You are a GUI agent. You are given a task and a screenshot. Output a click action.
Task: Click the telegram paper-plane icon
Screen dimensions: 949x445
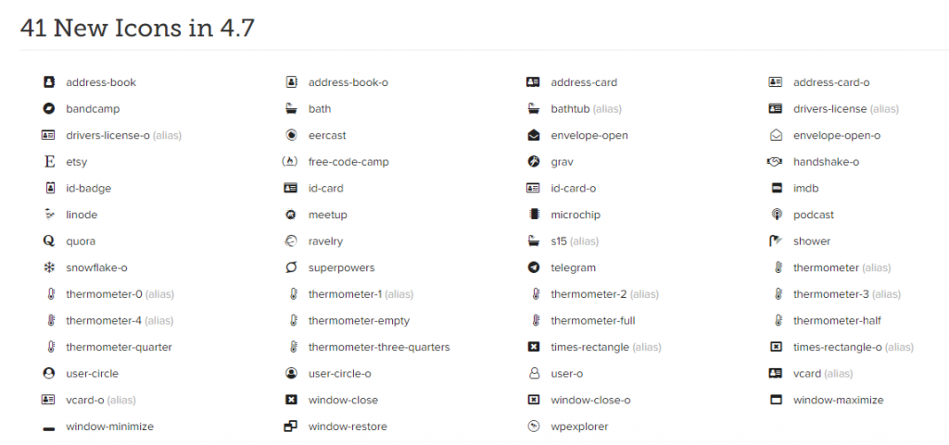click(x=533, y=267)
